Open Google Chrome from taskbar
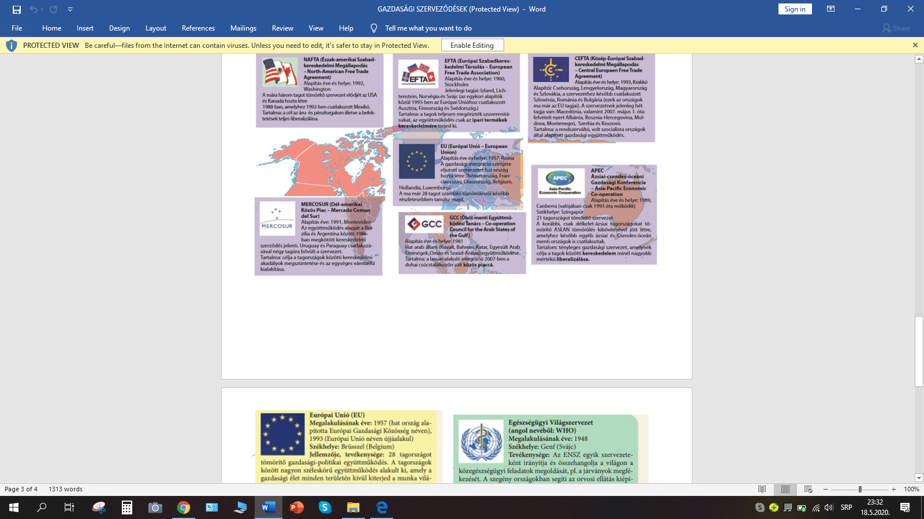 coord(184,507)
